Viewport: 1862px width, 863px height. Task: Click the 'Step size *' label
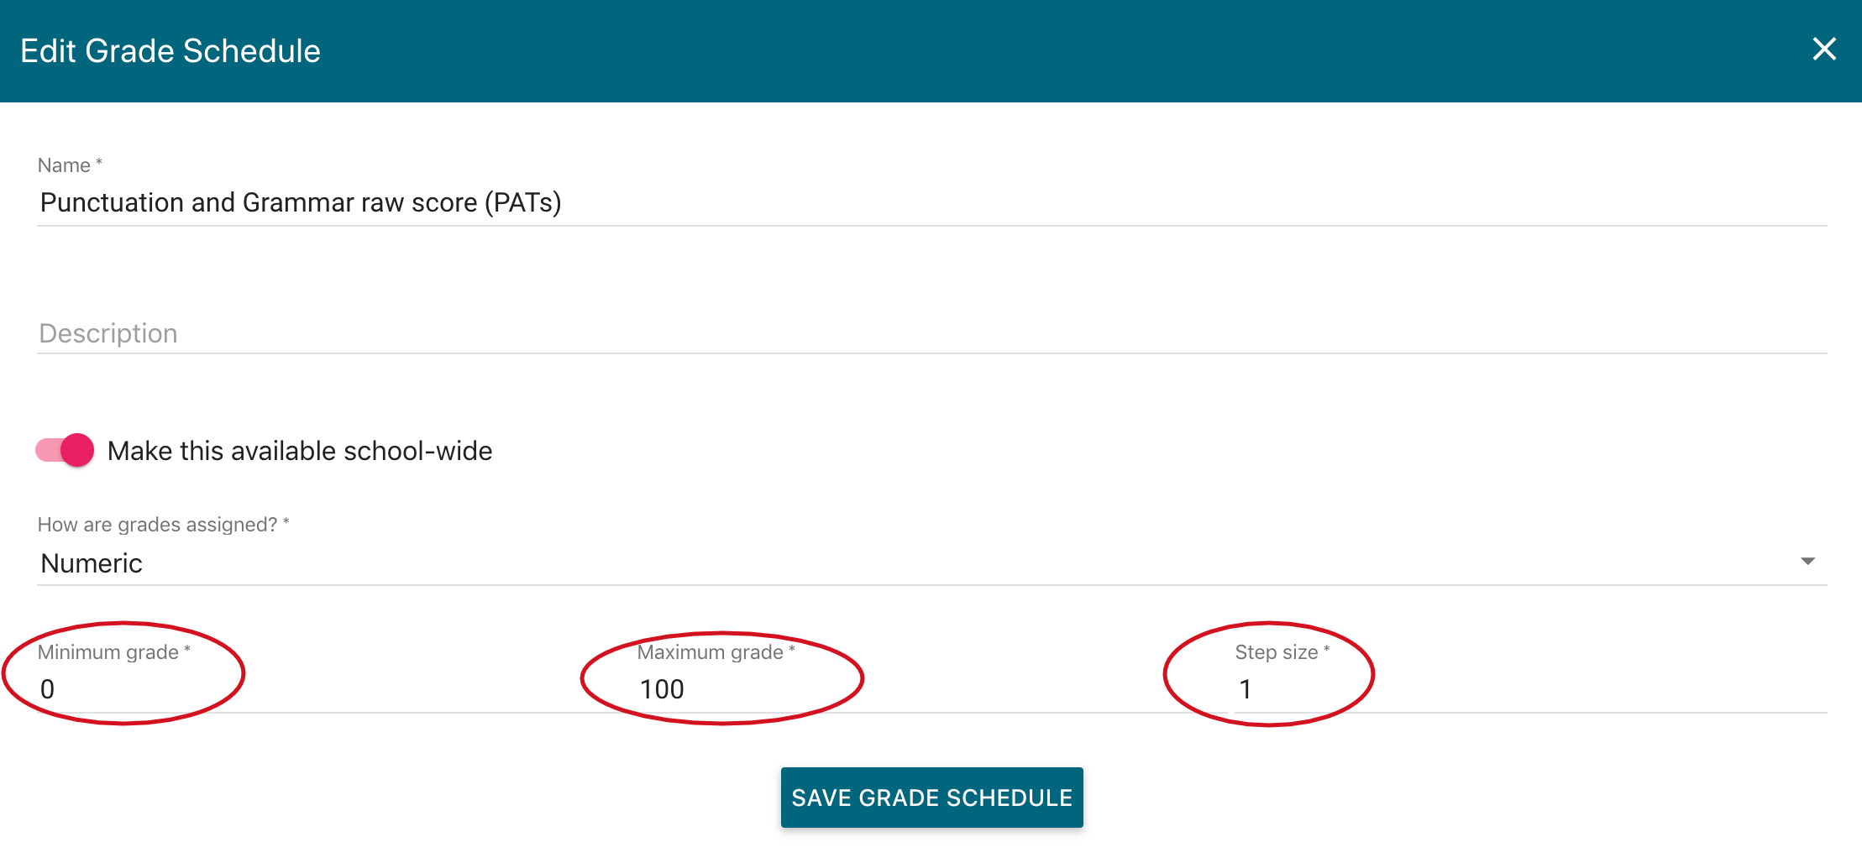pos(1282,652)
